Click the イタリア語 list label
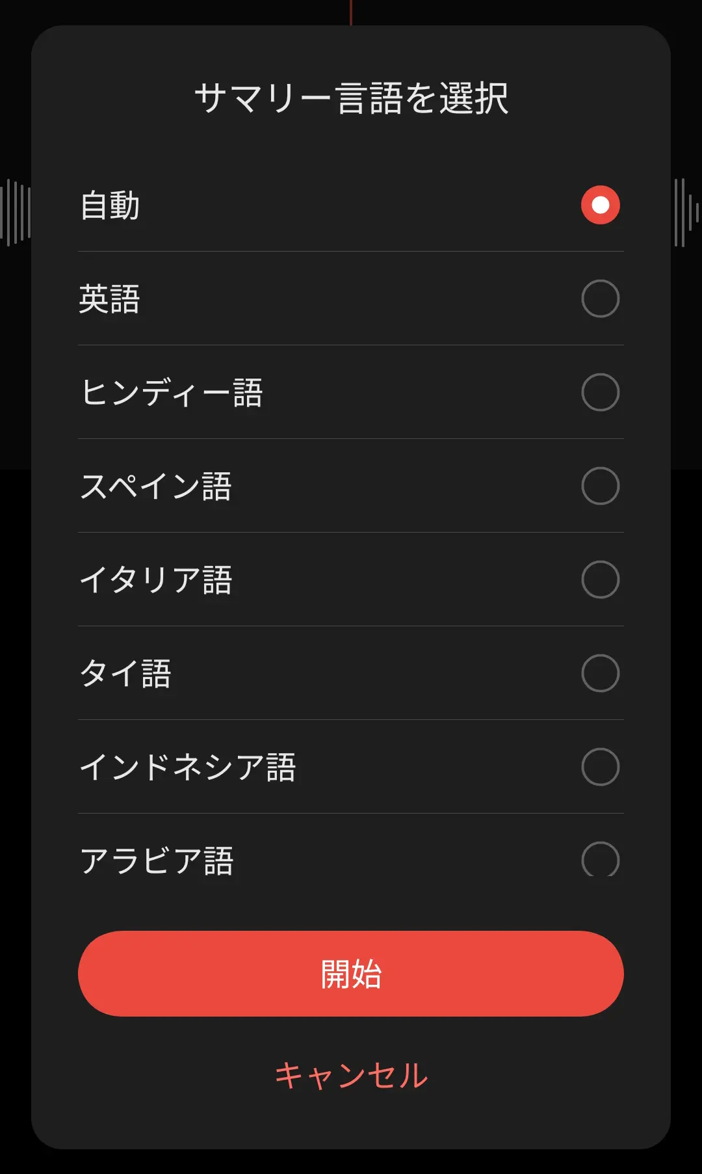This screenshot has height=1174, width=702. [156, 580]
